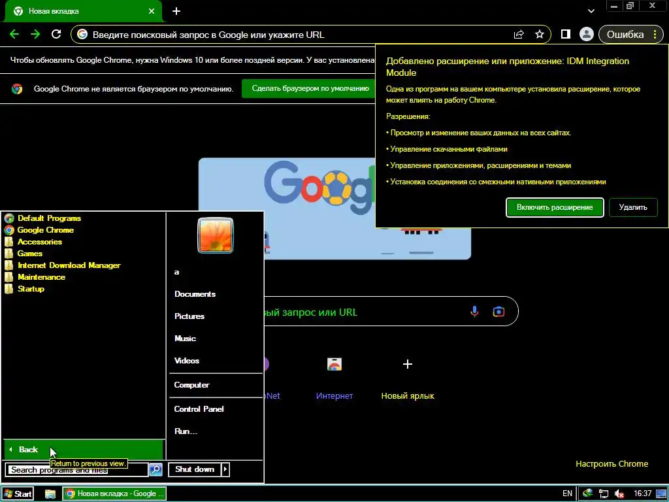
Task: Select Chrome Новая вкладка taskbar button
Action: coord(114,494)
